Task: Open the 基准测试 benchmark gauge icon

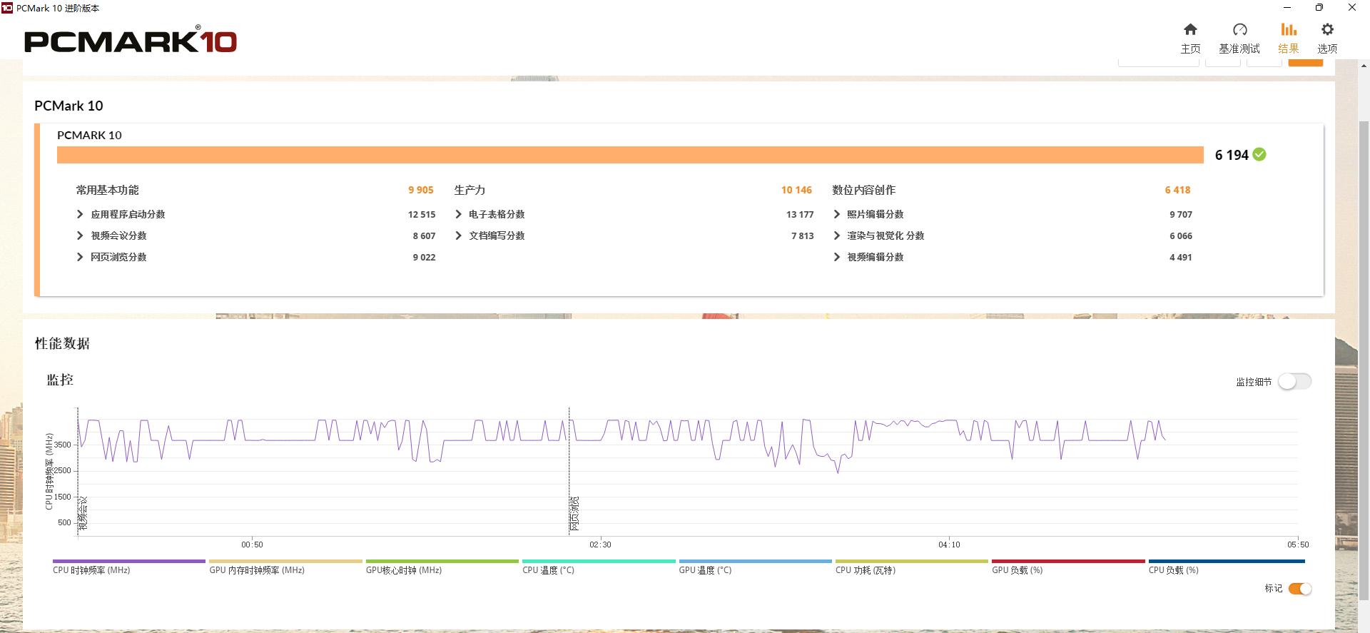Action: [1239, 30]
